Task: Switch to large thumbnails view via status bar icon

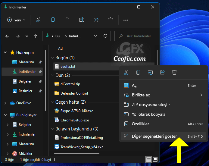Action: tap(155, 159)
